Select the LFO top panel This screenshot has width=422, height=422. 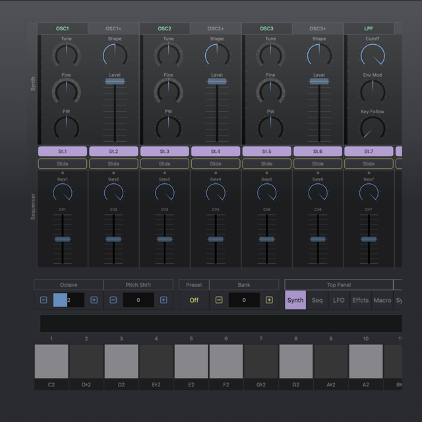(338, 300)
